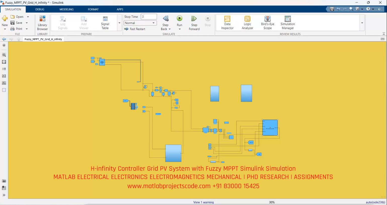
Task: Click the Open folder icon
Action: pyautogui.click(x=12, y=17)
